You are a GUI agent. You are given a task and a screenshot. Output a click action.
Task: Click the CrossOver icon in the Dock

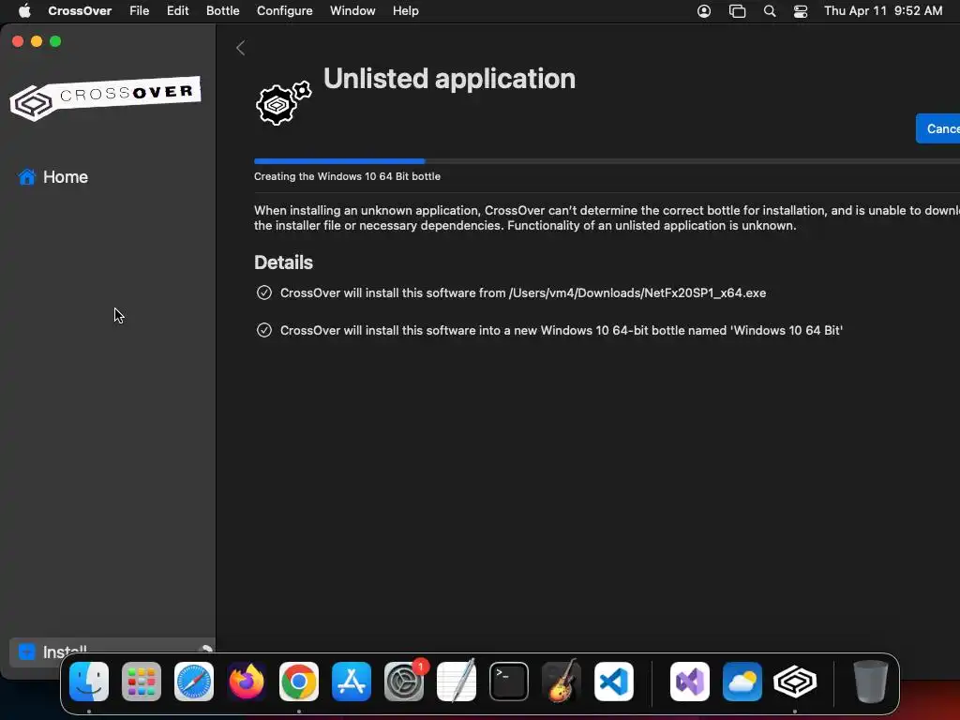click(x=795, y=682)
